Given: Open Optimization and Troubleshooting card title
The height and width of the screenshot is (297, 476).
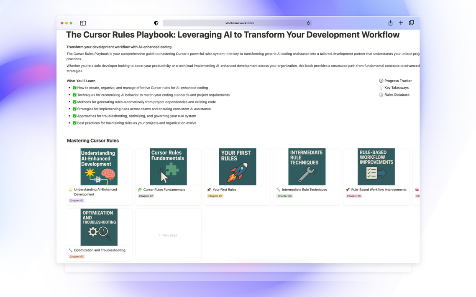Looking at the screenshot, I should point(100,250).
